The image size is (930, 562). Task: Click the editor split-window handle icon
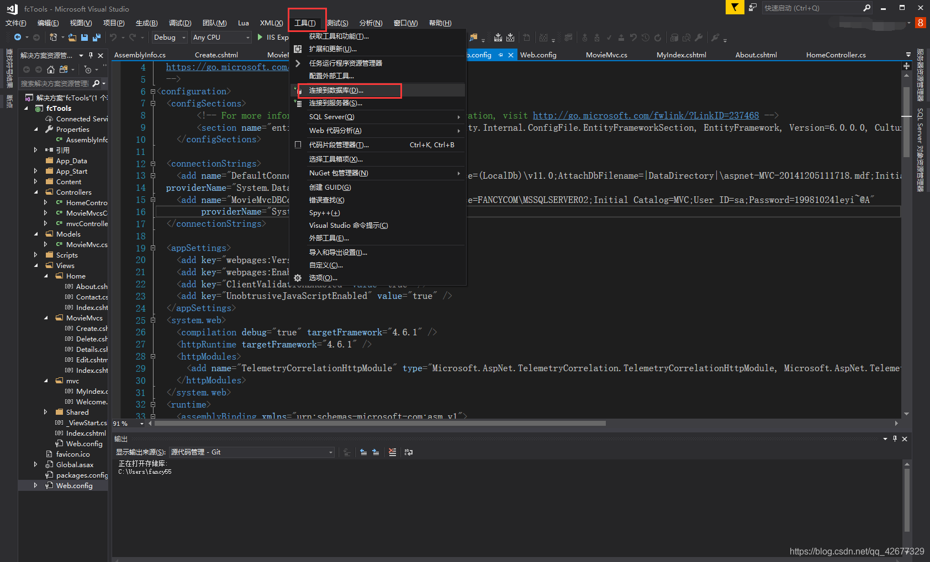tap(906, 66)
